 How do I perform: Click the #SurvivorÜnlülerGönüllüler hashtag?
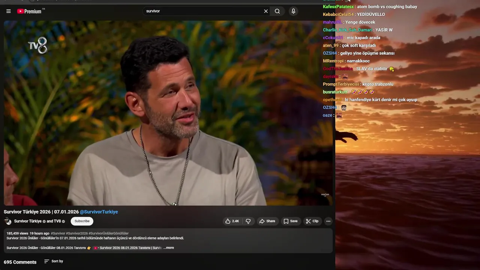click(109, 233)
